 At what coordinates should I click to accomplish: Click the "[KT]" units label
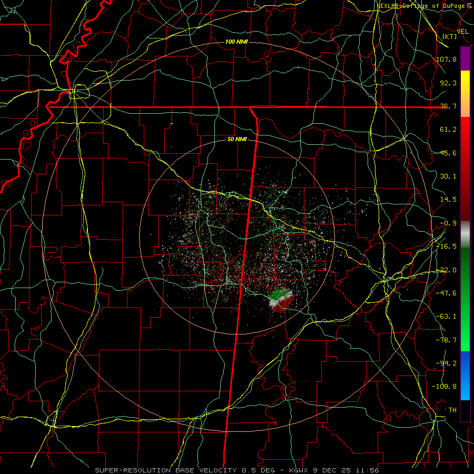click(450, 36)
